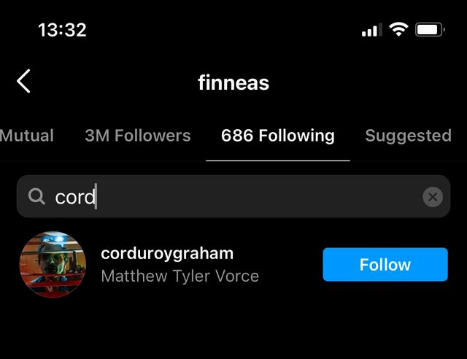The width and height of the screenshot is (467, 359).
Task: Tap the name Matthew Tyler Vorce
Action: click(x=180, y=276)
